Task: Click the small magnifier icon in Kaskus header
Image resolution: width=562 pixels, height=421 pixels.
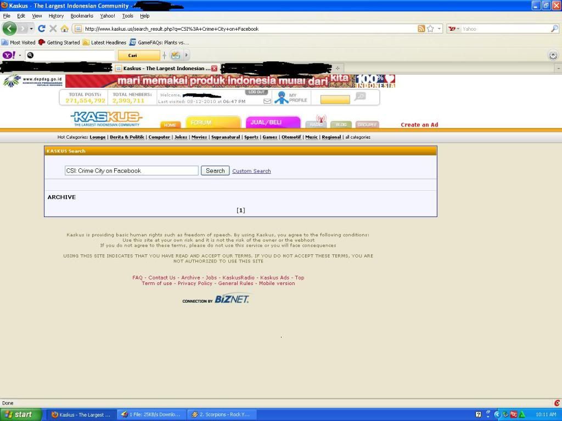Action: click(360, 96)
